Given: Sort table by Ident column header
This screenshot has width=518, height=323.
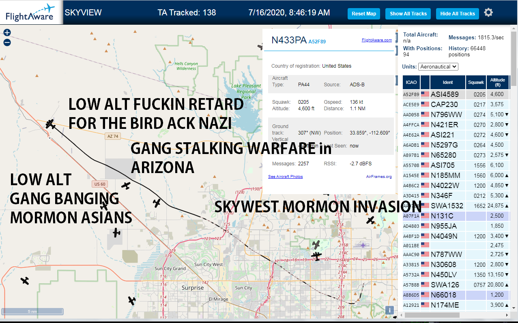Looking at the screenshot, I should point(448,82).
